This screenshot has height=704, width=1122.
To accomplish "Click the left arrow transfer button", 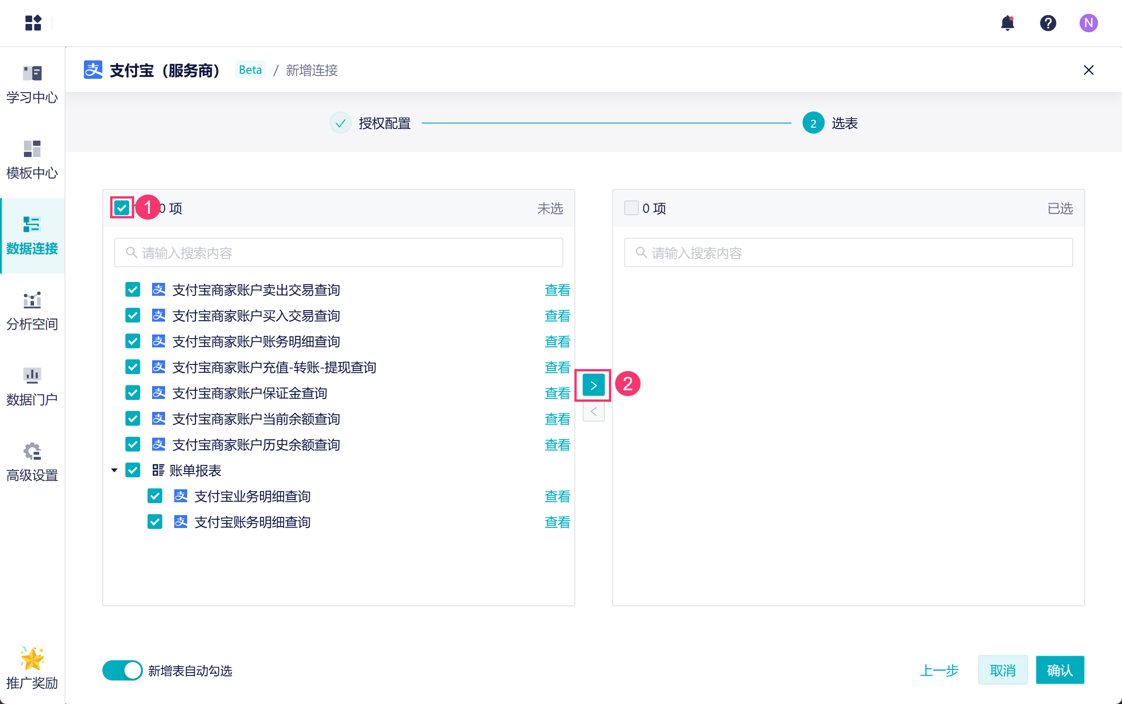I will pos(593,411).
